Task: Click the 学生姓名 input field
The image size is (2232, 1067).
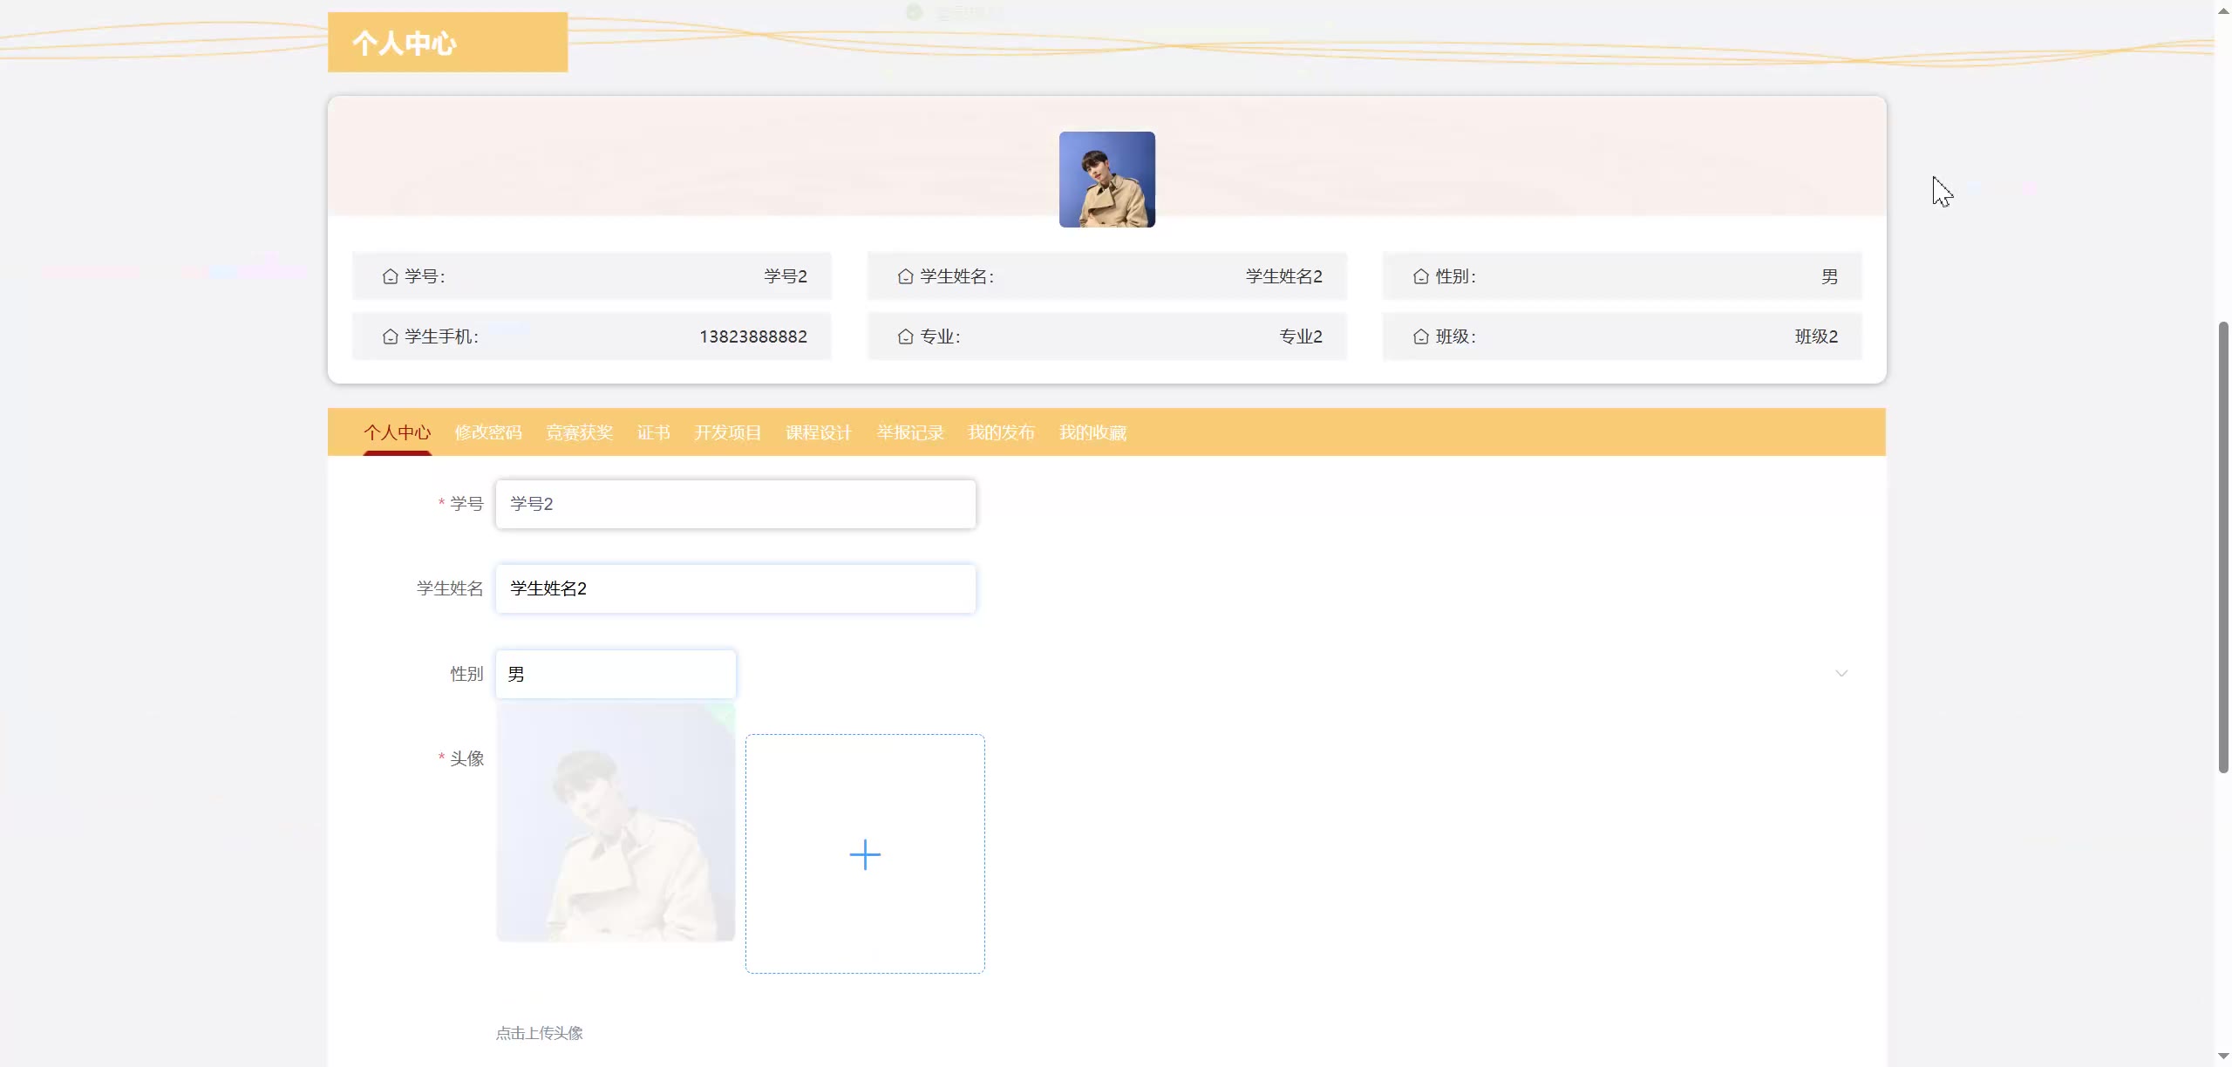Action: point(735,588)
